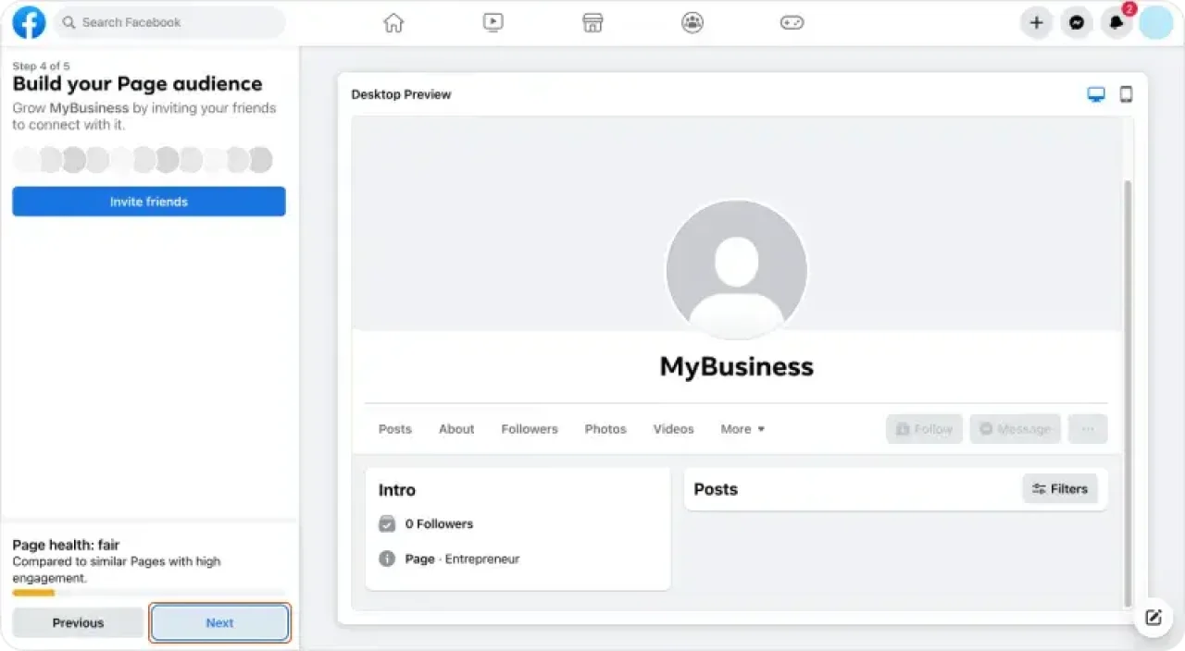Select the Video (Watch) icon
This screenshot has width=1185, height=651.
point(493,22)
